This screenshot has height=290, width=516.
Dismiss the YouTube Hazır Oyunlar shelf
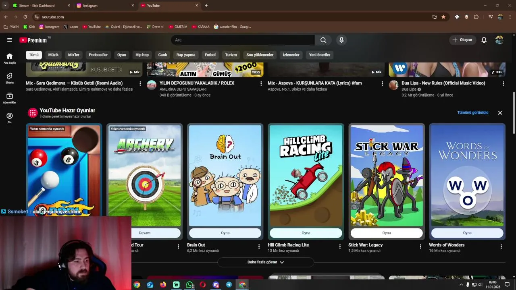[x=500, y=113]
